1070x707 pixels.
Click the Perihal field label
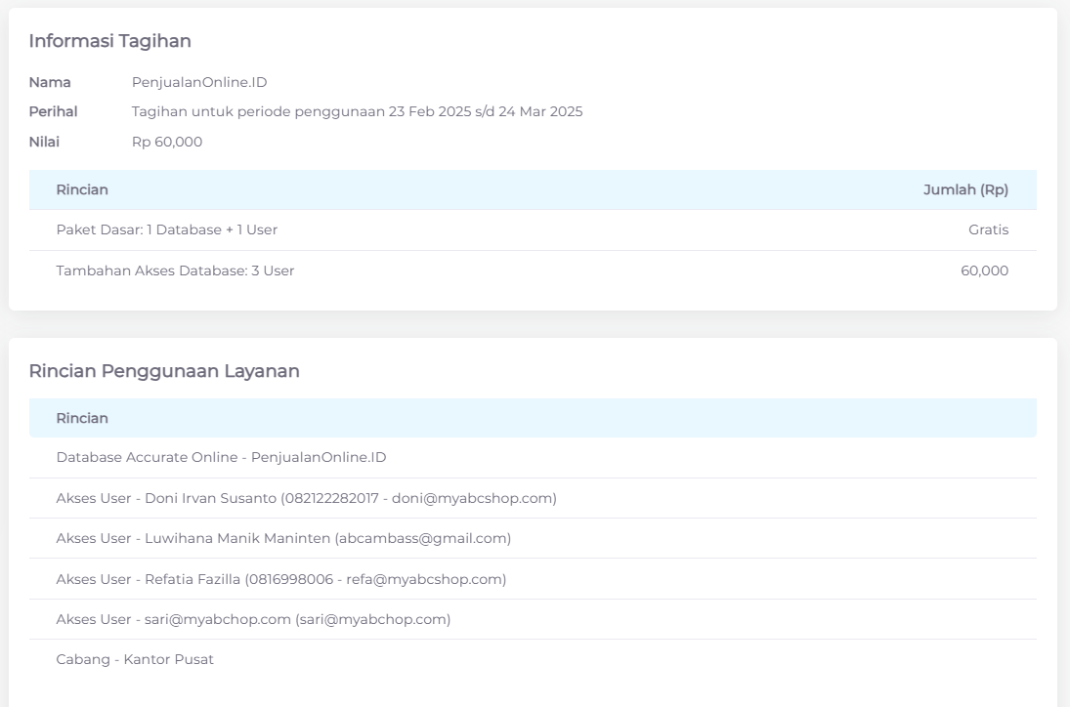[x=53, y=111]
